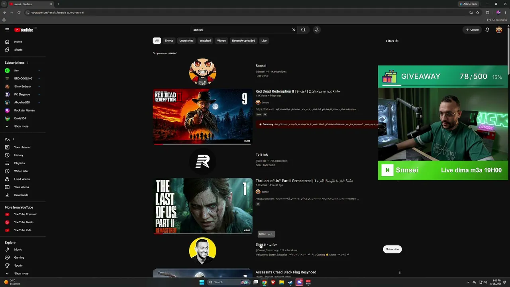Viewport: 510px width, 287px height.
Task: Open the notifications bell
Action: coord(487,30)
